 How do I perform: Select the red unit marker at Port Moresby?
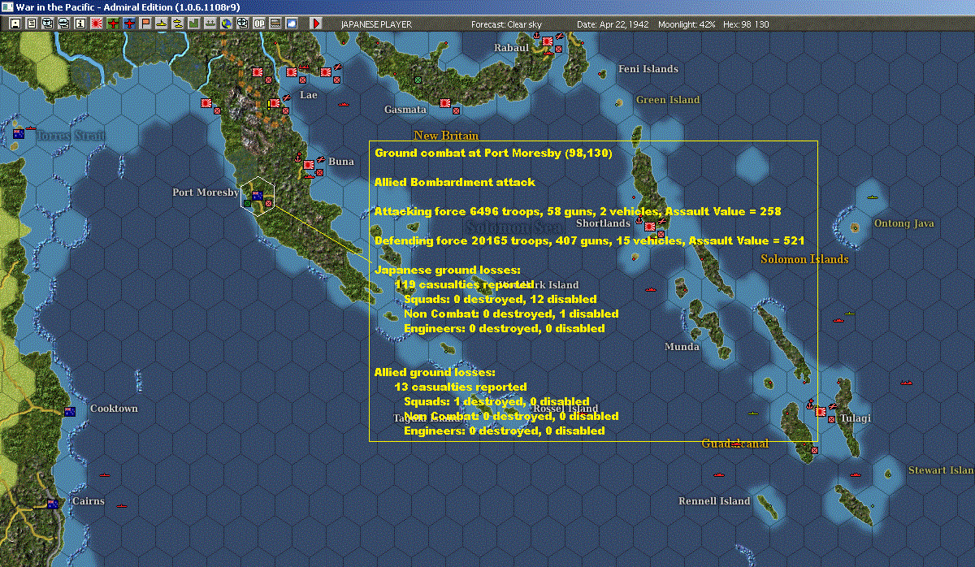(x=269, y=203)
